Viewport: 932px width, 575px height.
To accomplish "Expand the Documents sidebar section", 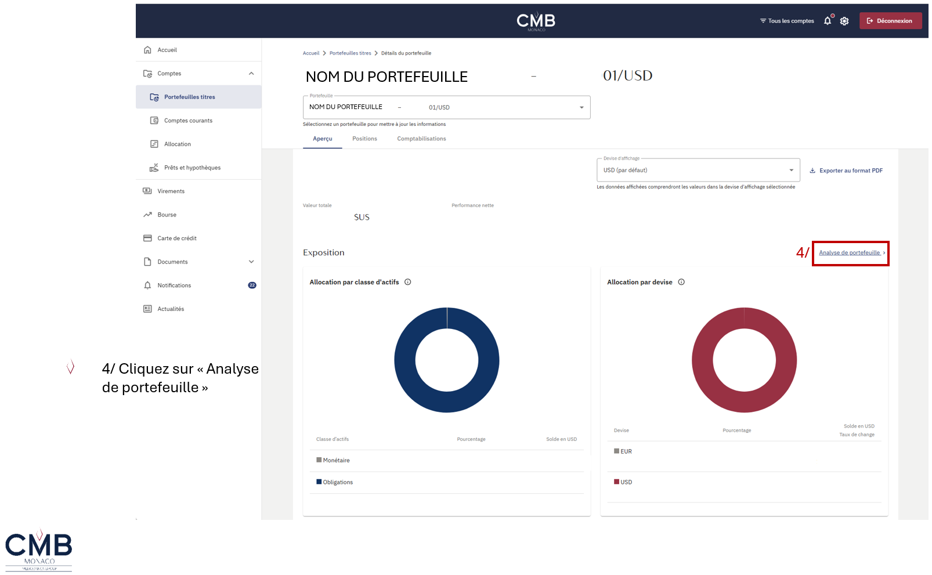I will coord(251,262).
